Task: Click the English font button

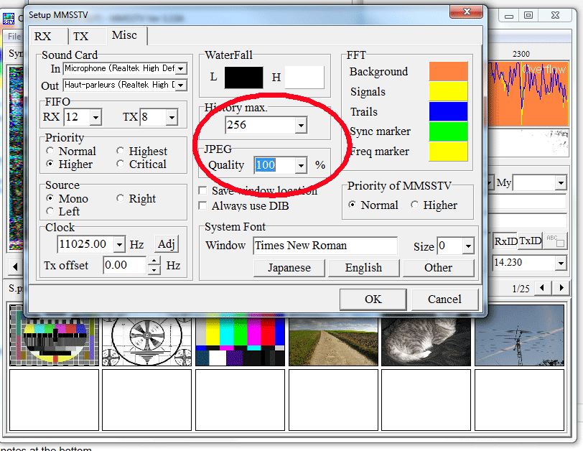Action: pyautogui.click(x=363, y=268)
